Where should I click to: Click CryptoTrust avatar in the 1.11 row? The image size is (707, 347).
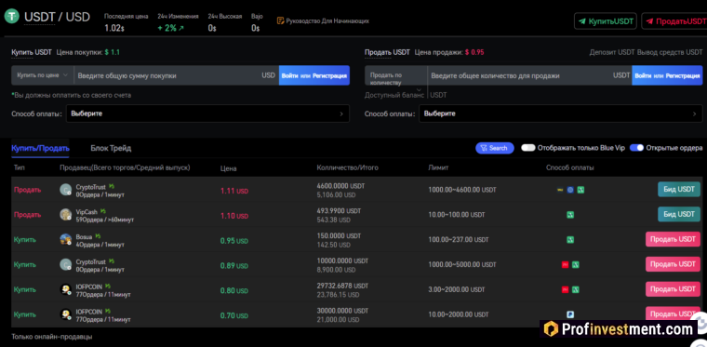(66, 190)
